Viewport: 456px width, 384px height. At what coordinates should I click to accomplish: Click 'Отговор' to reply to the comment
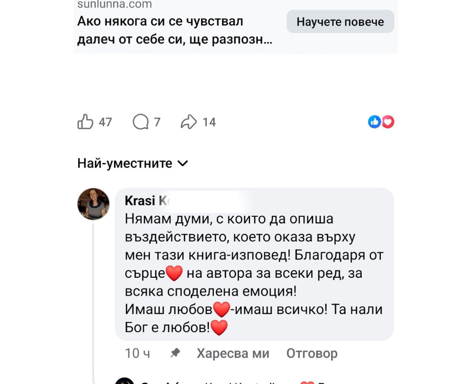pyautogui.click(x=312, y=354)
